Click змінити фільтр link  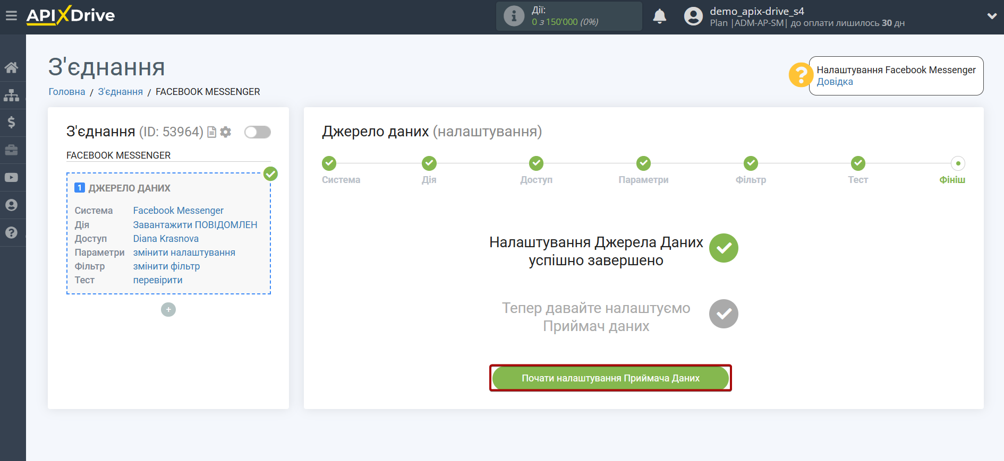click(166, 266)
